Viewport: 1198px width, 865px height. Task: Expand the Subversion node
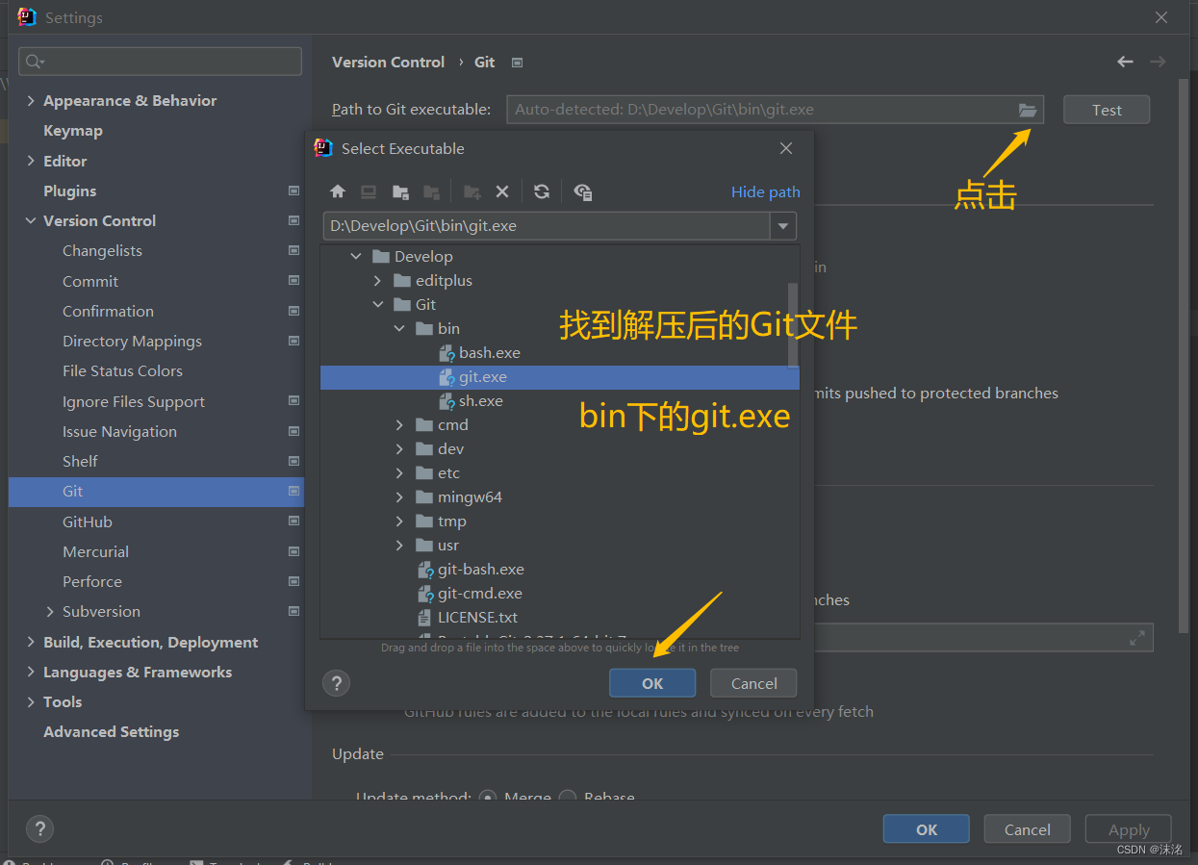point(50,612)
